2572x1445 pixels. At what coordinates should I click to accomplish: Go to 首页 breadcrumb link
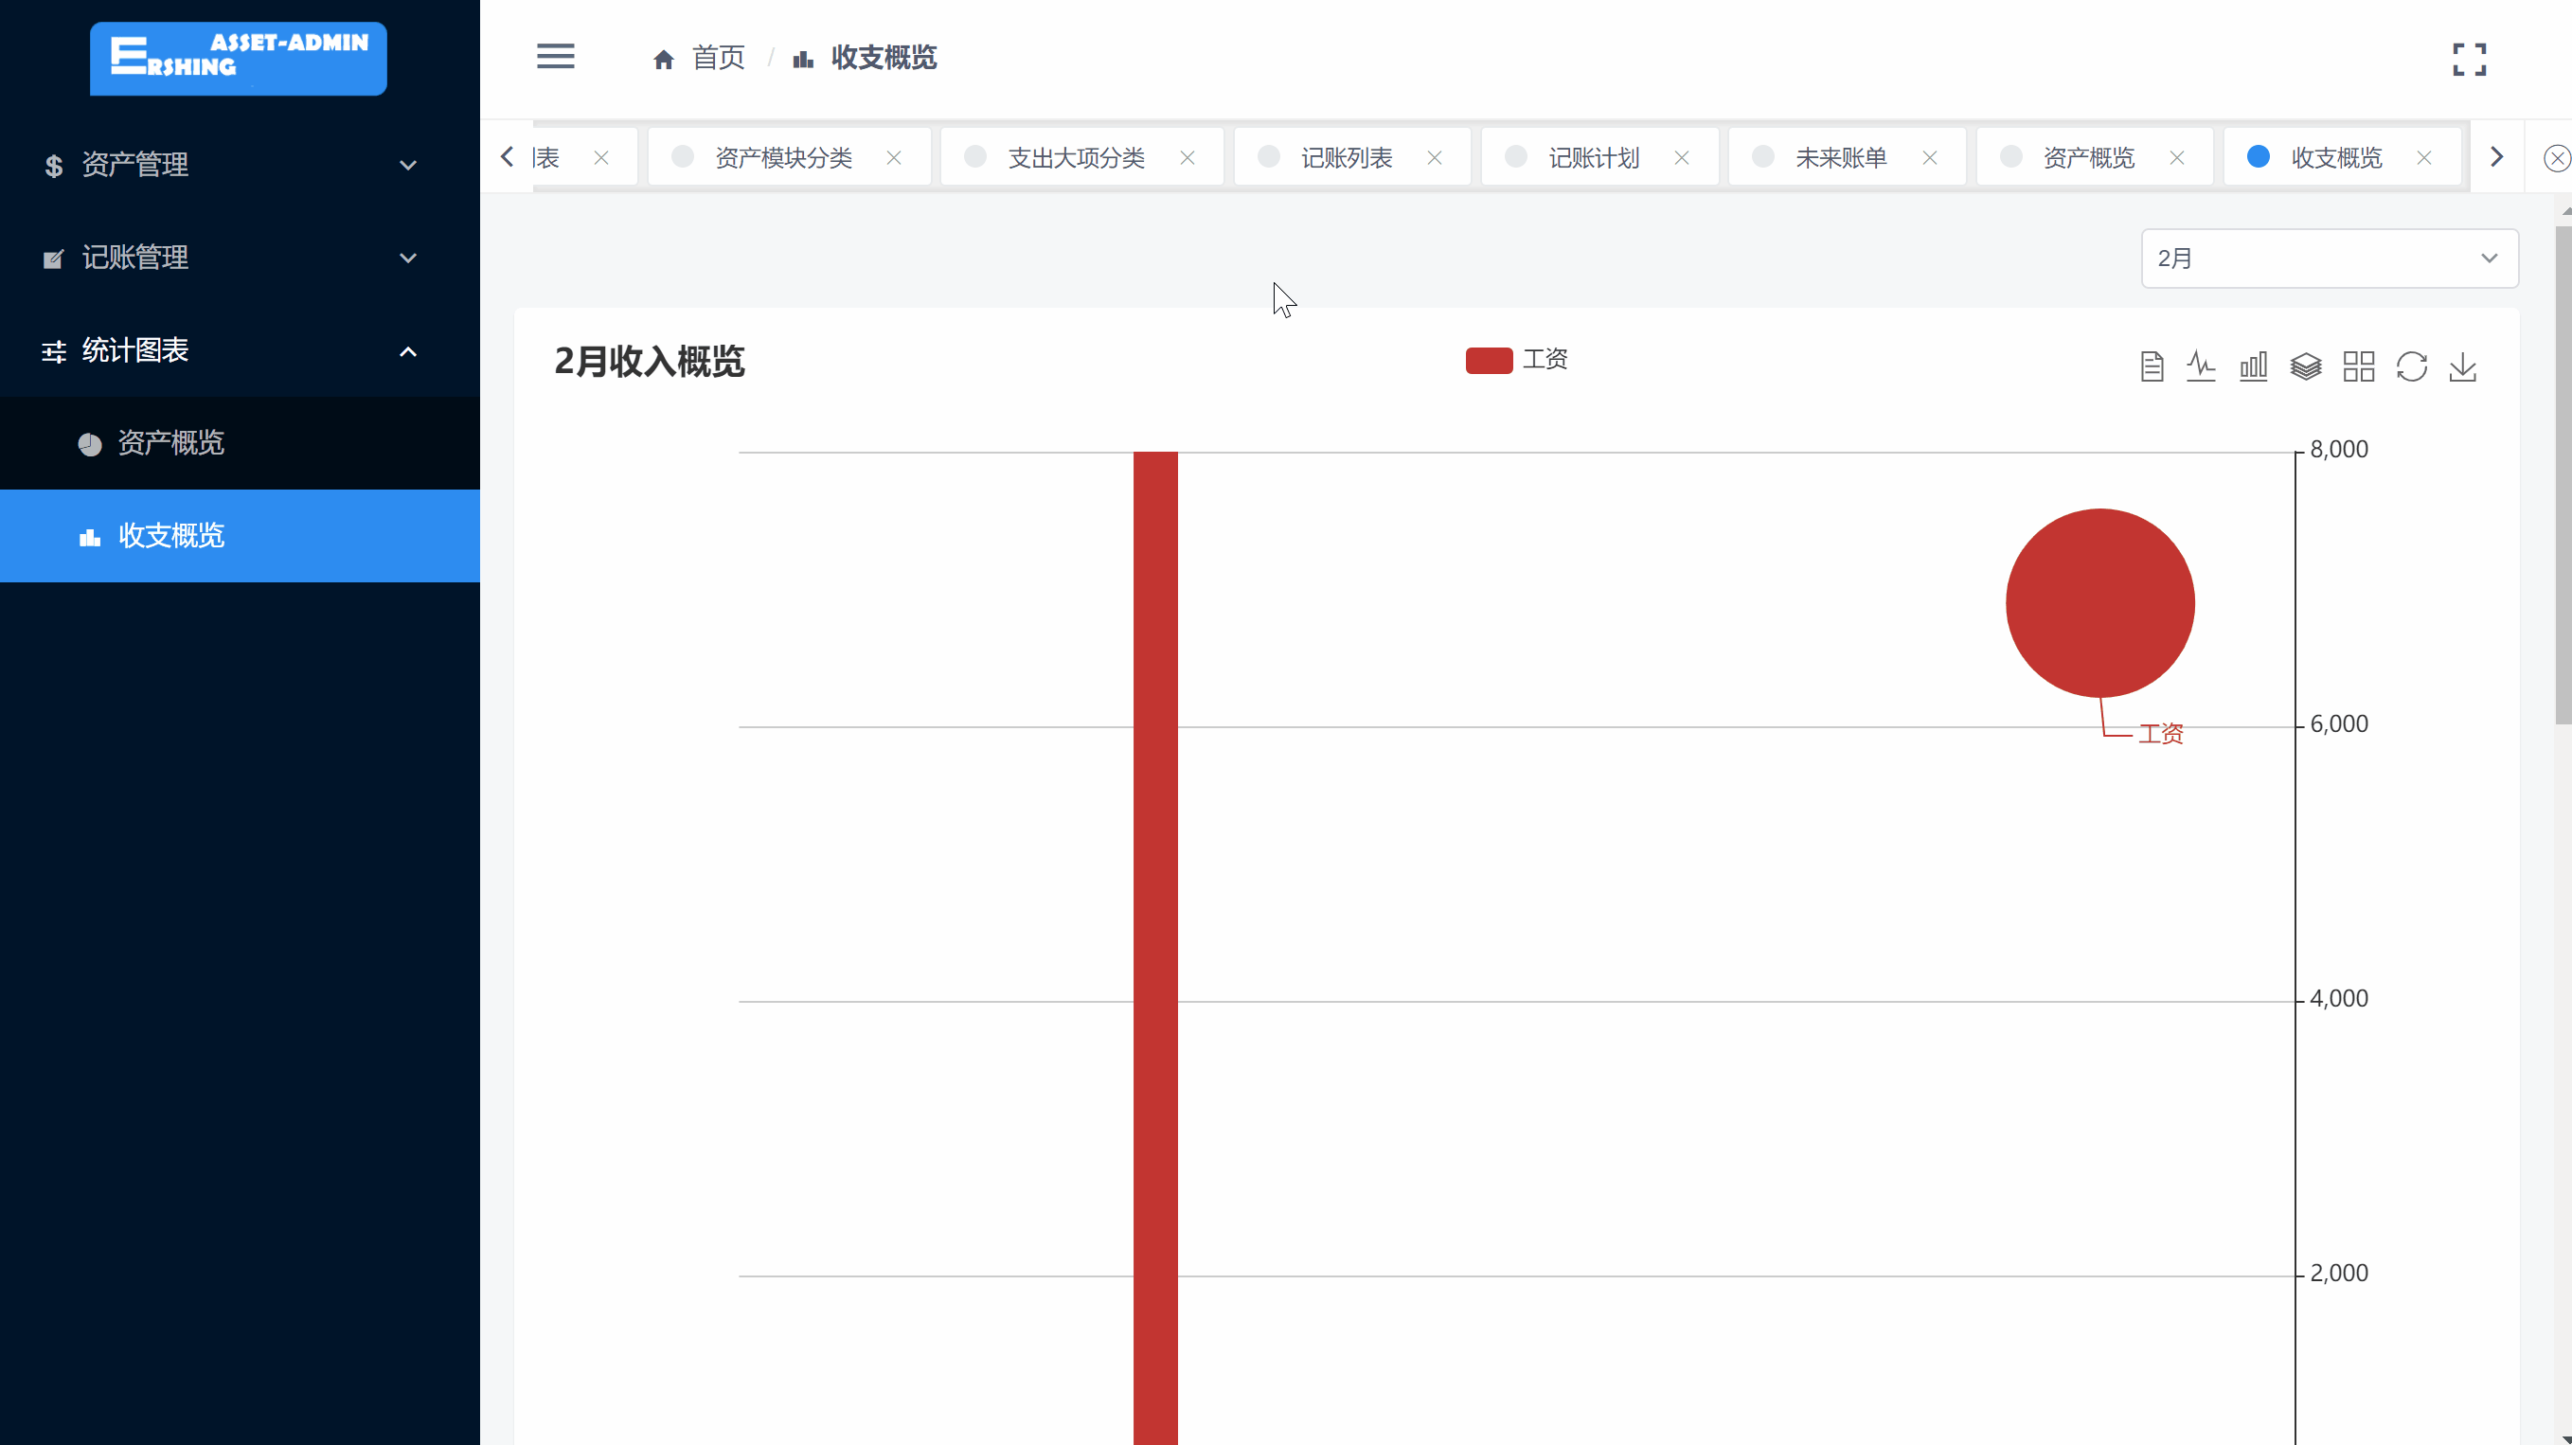(717, 58)
